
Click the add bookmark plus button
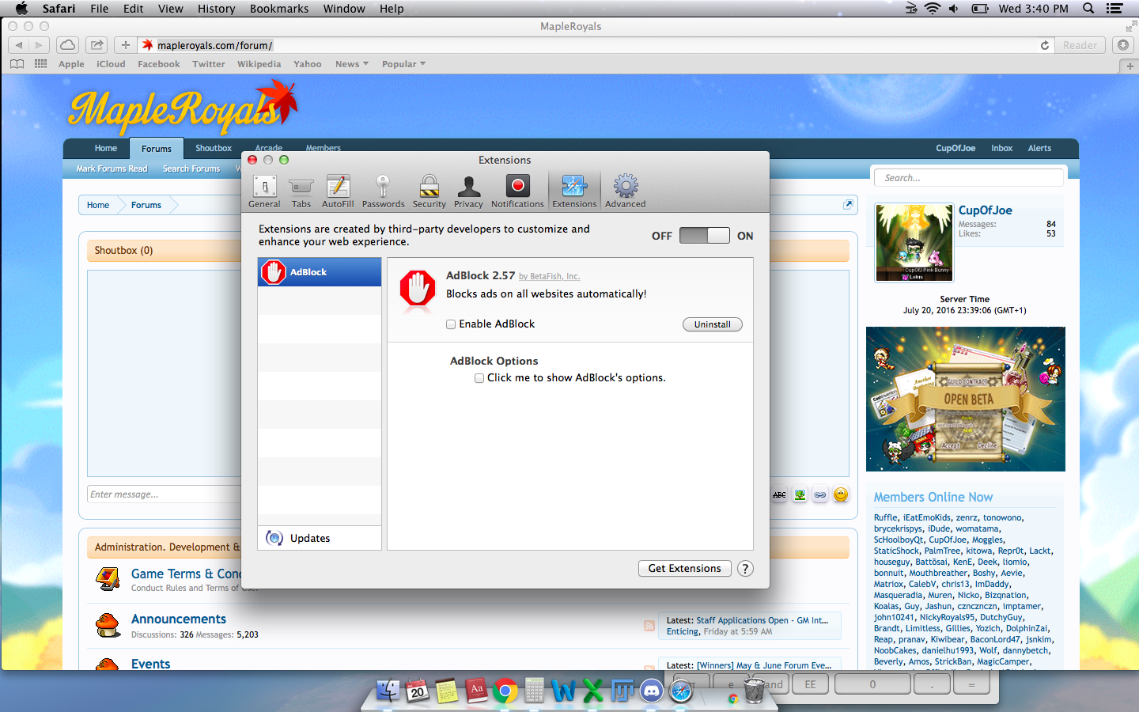pyautogui.click(x=125, y=45)
